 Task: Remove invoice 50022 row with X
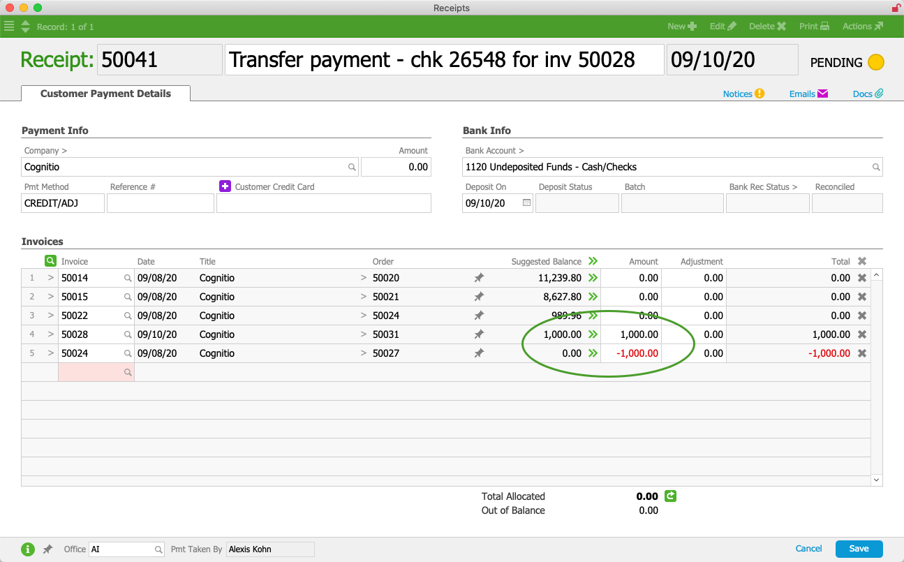click(x=862, y=316)
